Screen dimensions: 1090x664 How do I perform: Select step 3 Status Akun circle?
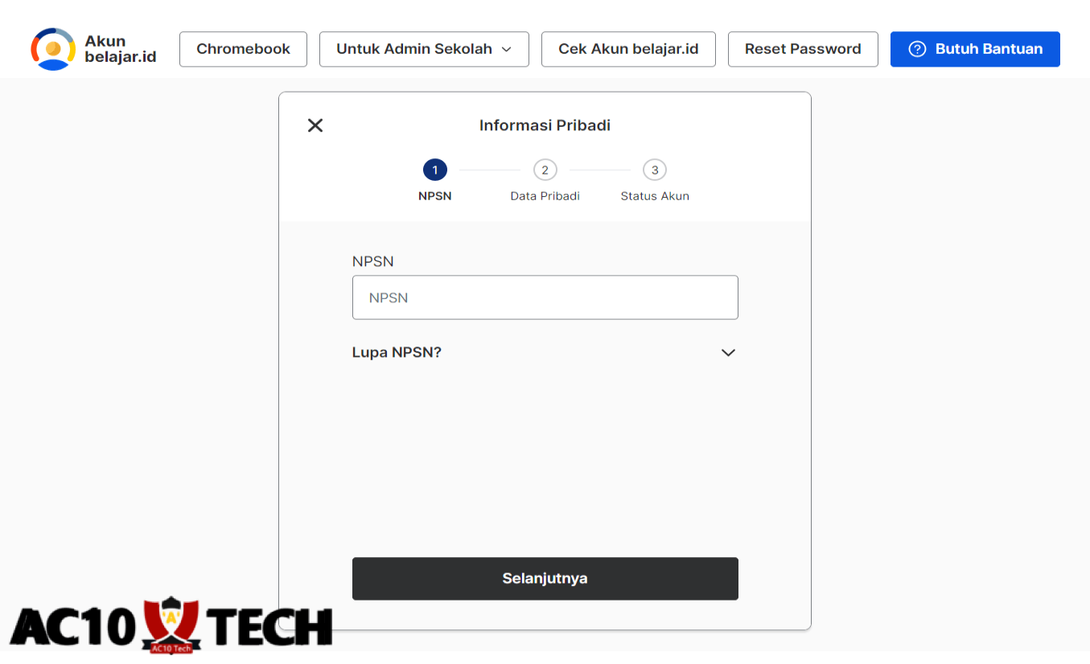[654, 170]
